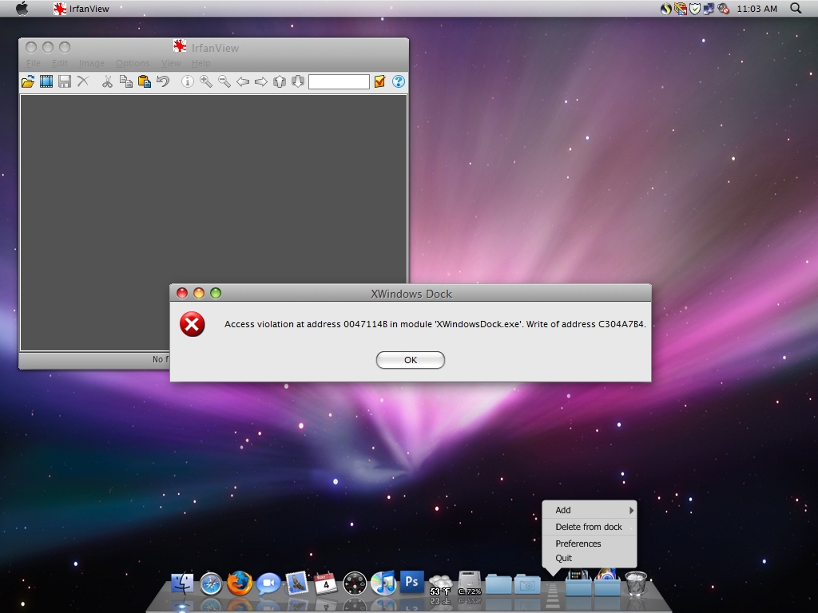This screenshot has height=613, width=818.
Task: Click the network computers tray icon
Action: click(x=709, y=8)
